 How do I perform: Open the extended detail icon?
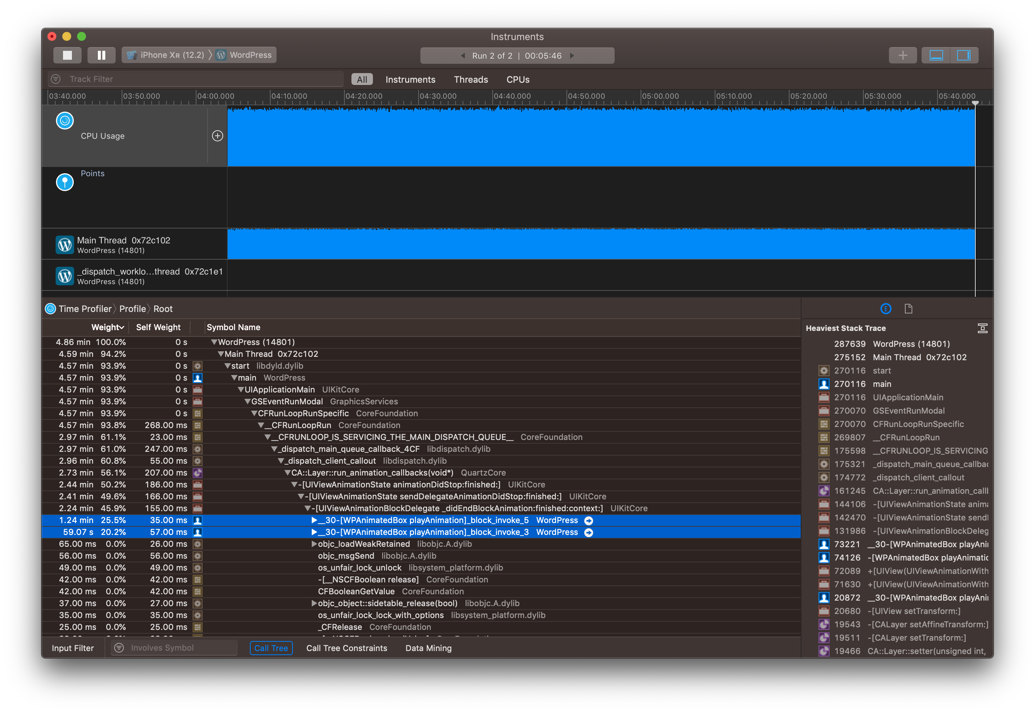[x=886, y=309]
